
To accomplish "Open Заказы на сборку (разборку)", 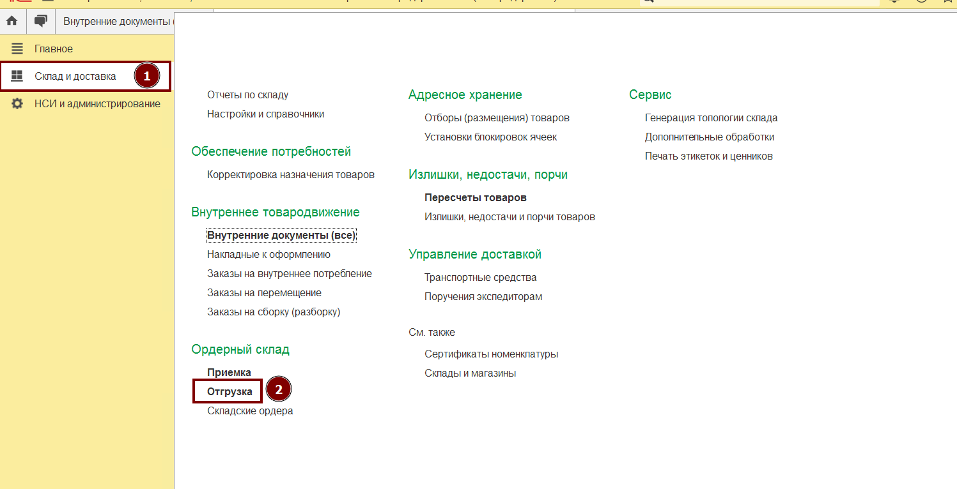I will (x=274, y=312).
